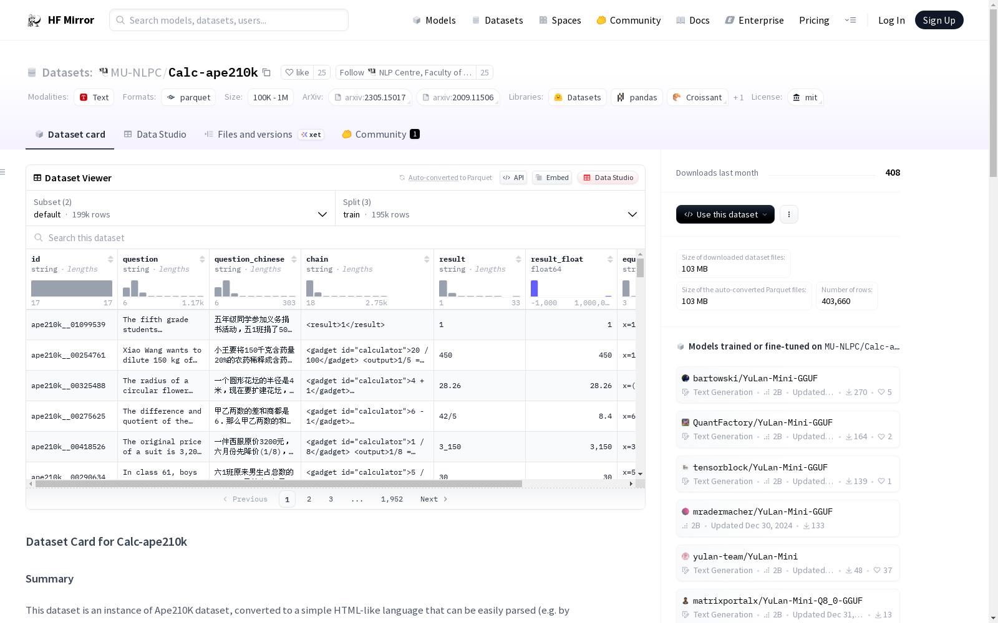Sort the id column

[110, 259]
